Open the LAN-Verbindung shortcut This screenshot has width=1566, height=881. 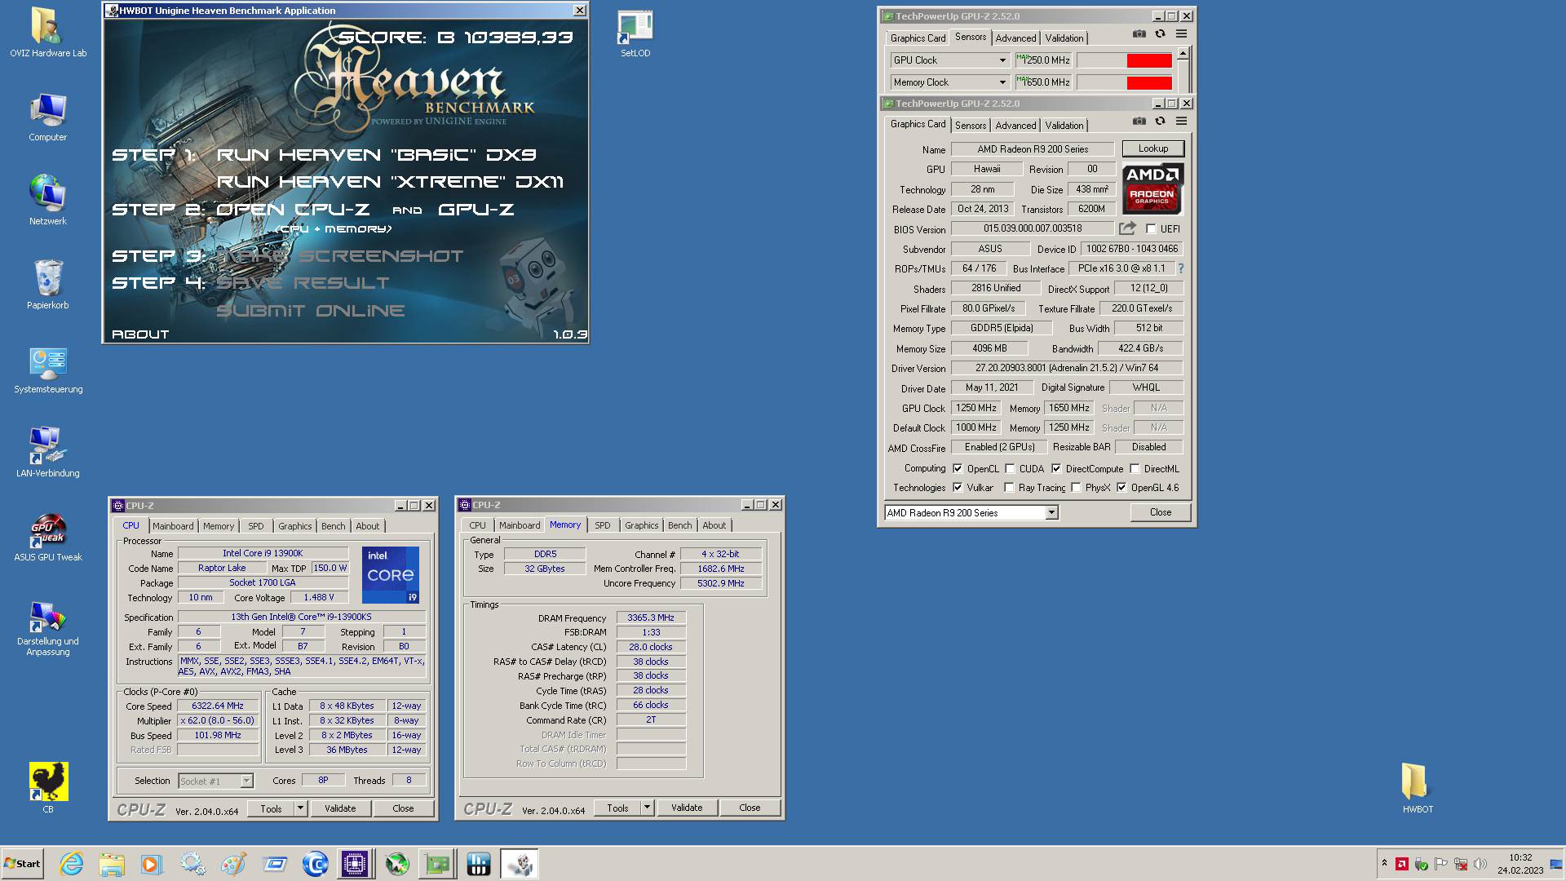48,453
